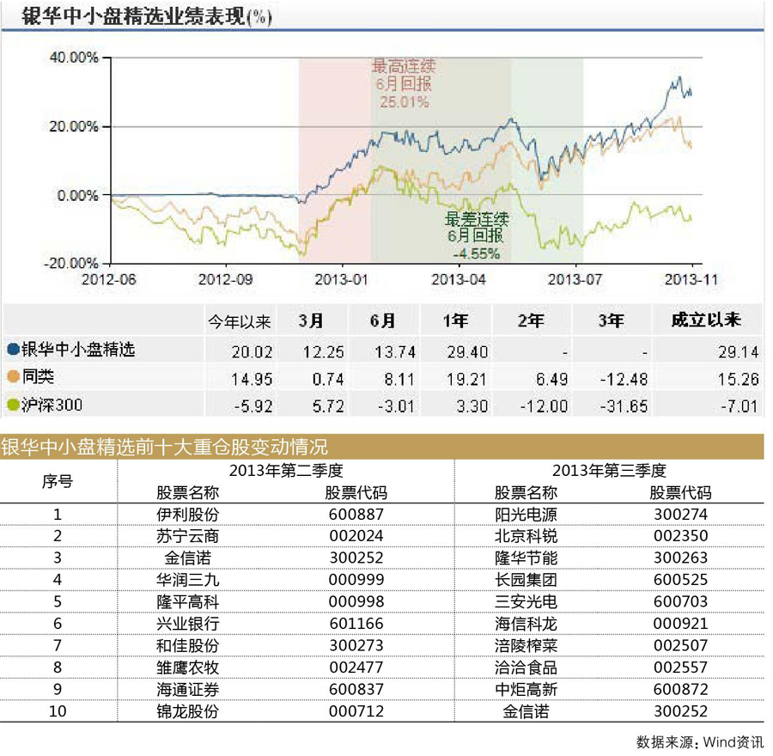The image size is (773, 756).
Task: Click the -20.00% y-axis label
Action: pyautogui.click(x=71, y=263)
